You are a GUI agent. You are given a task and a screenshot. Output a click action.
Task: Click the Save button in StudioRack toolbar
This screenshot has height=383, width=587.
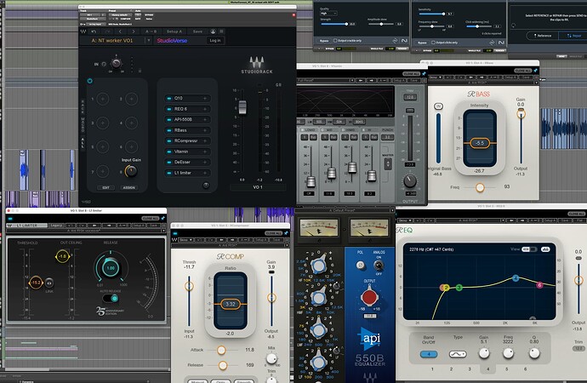pyautogui.click(x=197, y=31)
